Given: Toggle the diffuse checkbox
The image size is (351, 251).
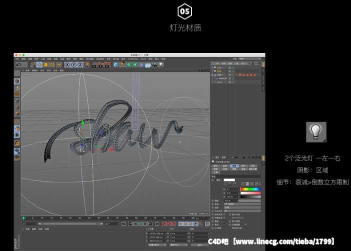Looking at the screenshot, I should [x=224, y=221].
